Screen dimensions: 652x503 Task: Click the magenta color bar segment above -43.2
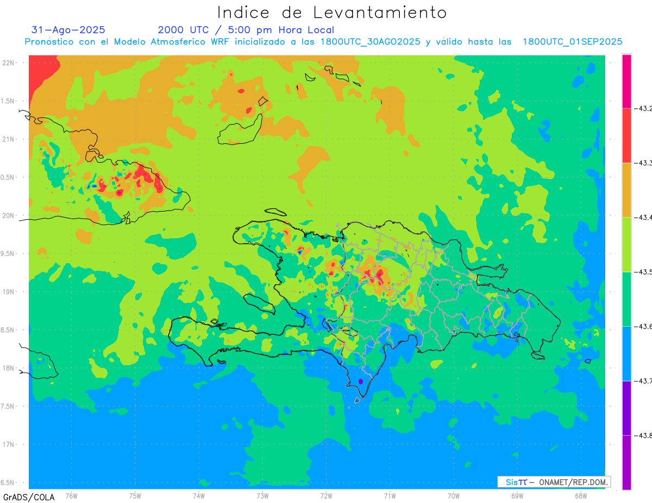[x=626, y=81]
